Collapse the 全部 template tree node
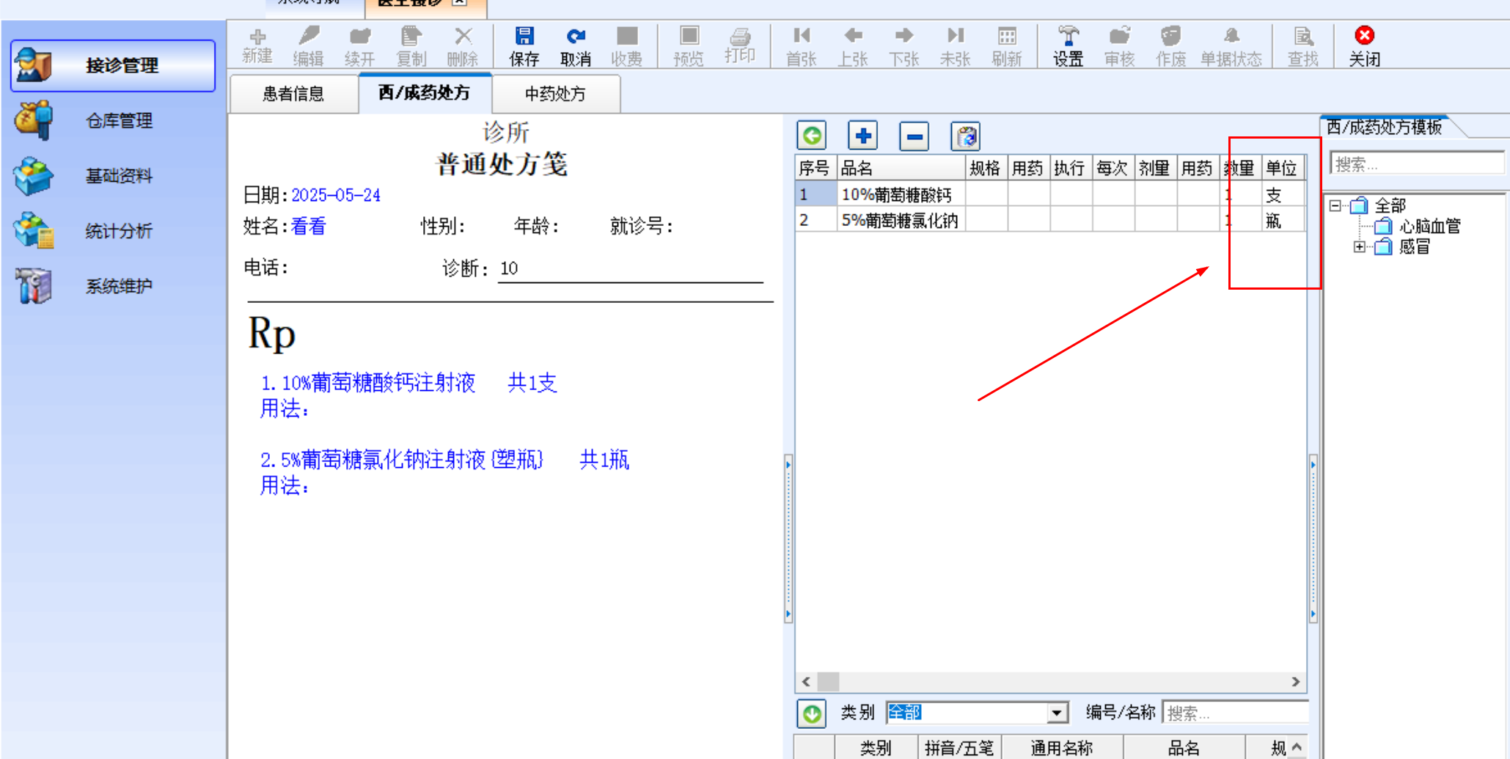This screenshot has width=1510, height=759. point(1335,206)
